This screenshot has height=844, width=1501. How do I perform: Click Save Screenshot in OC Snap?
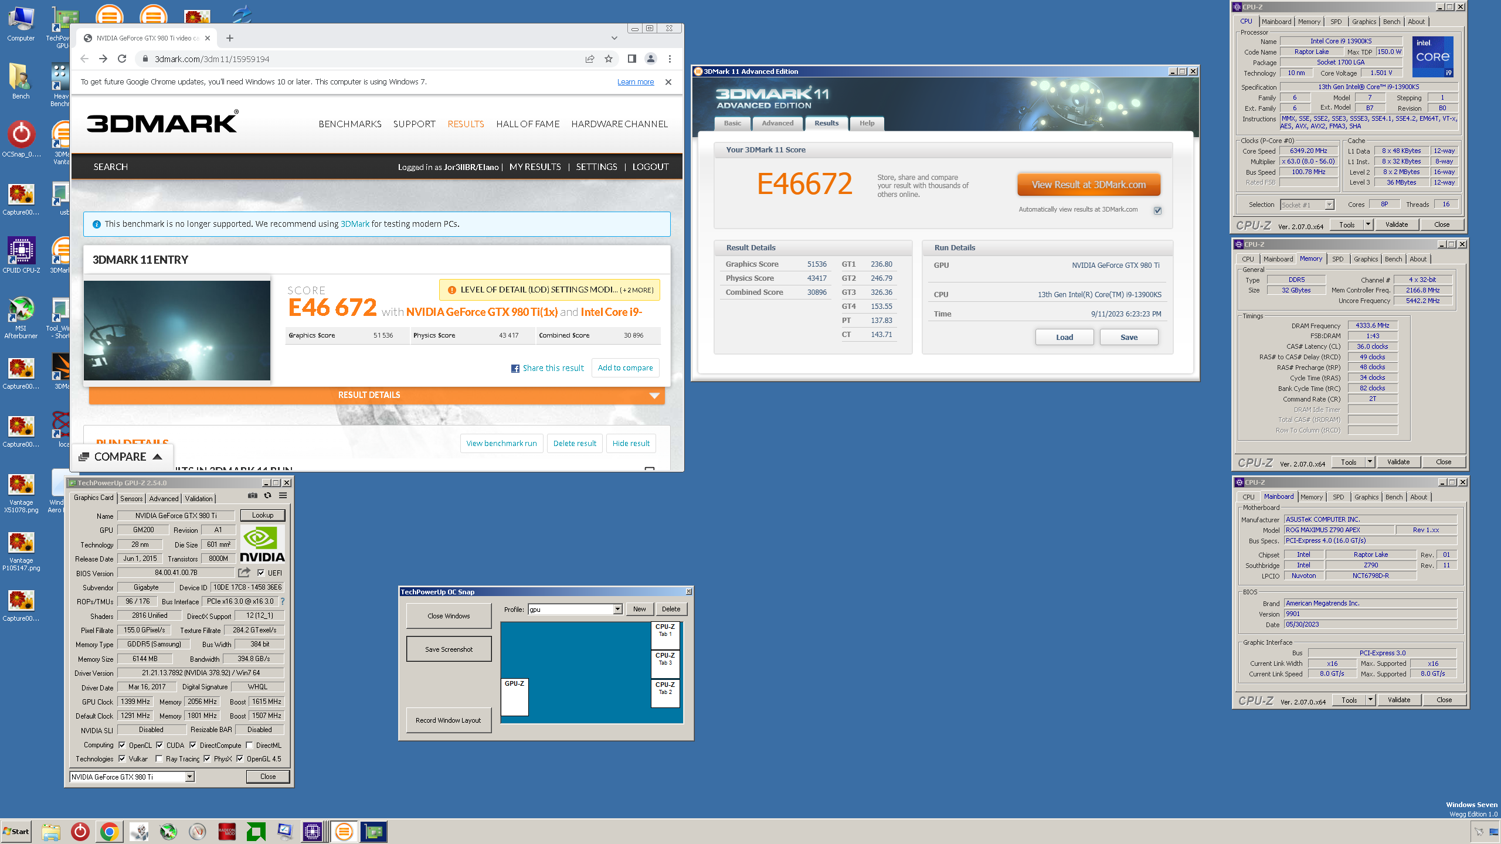(449, 649)
